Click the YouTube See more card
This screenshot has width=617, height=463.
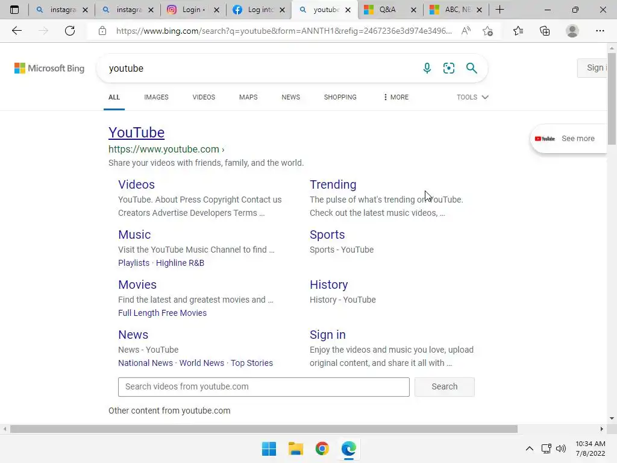(x=569, y=139)
